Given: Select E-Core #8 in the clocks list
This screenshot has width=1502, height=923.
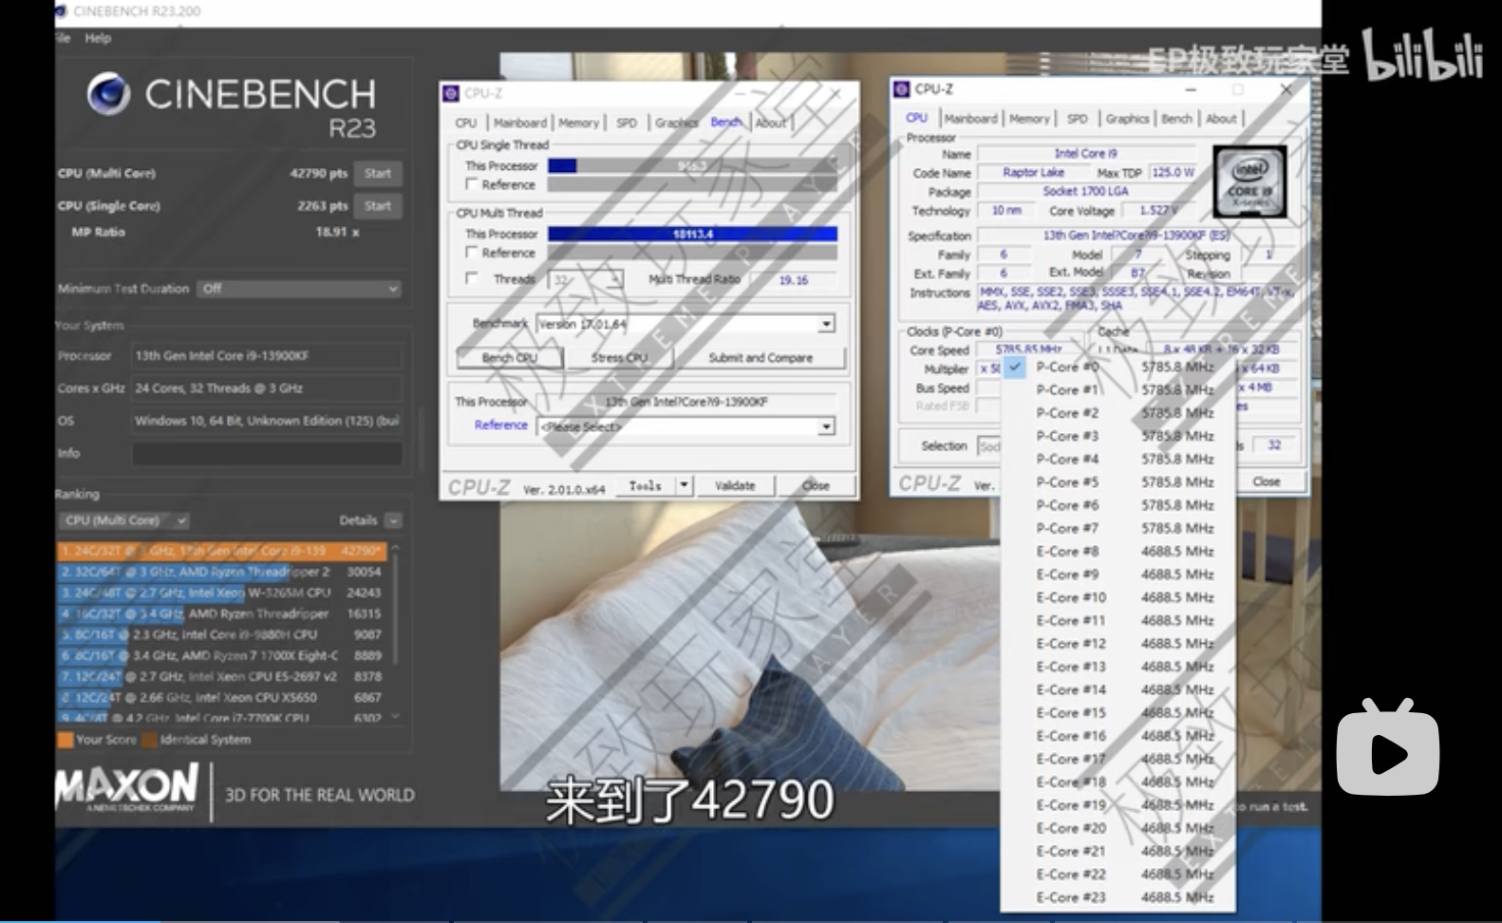Looking at the screenshot, I should 1118,552.
